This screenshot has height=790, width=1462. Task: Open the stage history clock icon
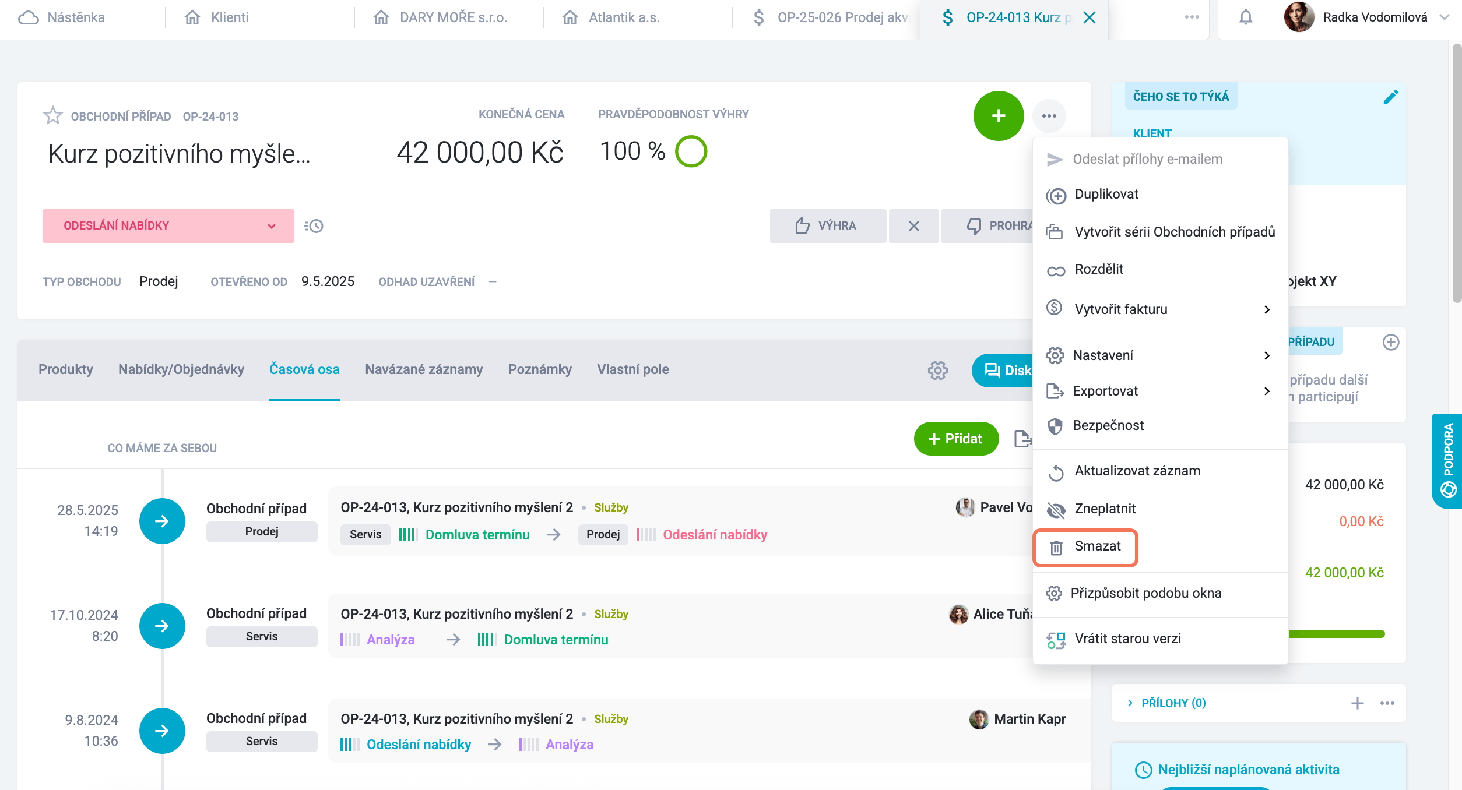(314, 226)
